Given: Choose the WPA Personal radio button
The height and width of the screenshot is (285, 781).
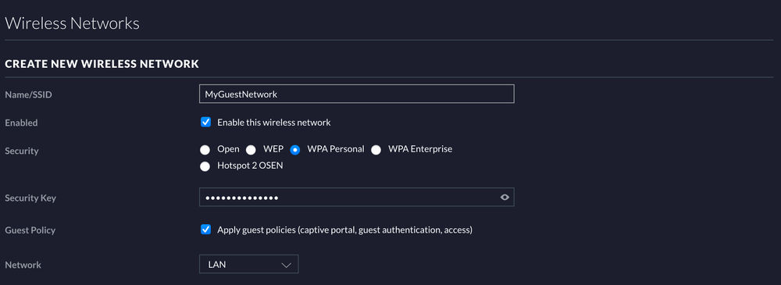Looking at the screenshot, I should click(295, 149).
